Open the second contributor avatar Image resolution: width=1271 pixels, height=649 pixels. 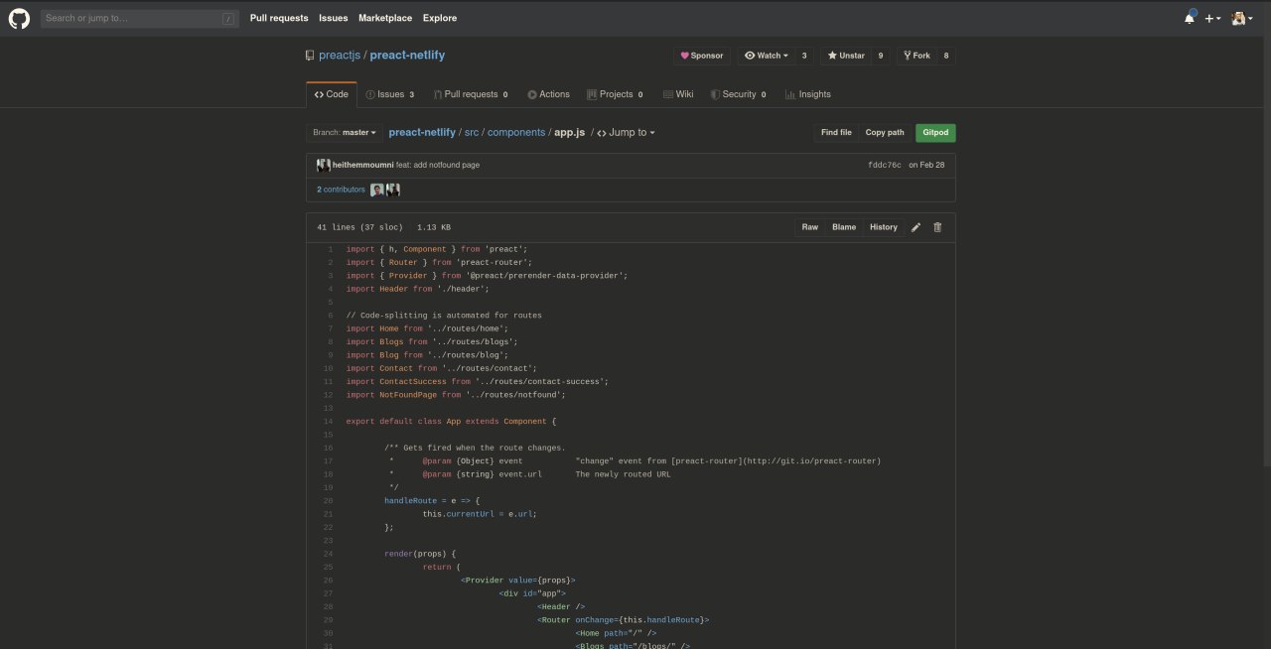click(393, 190)
